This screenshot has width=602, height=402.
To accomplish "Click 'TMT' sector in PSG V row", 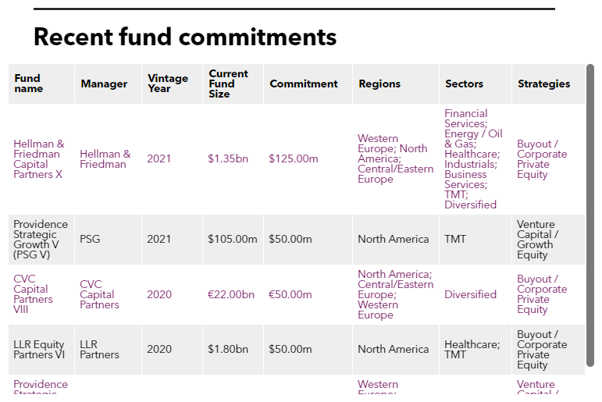I will pos(455,239).
